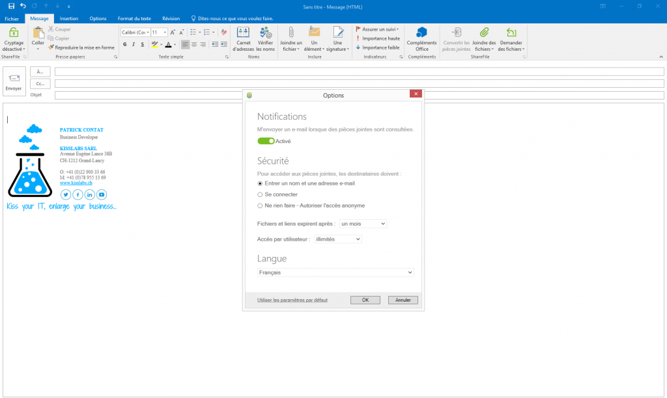The width and height of the screenshot is (667, 398).
Task: Open the Révision tab
Action: (171, 18)
